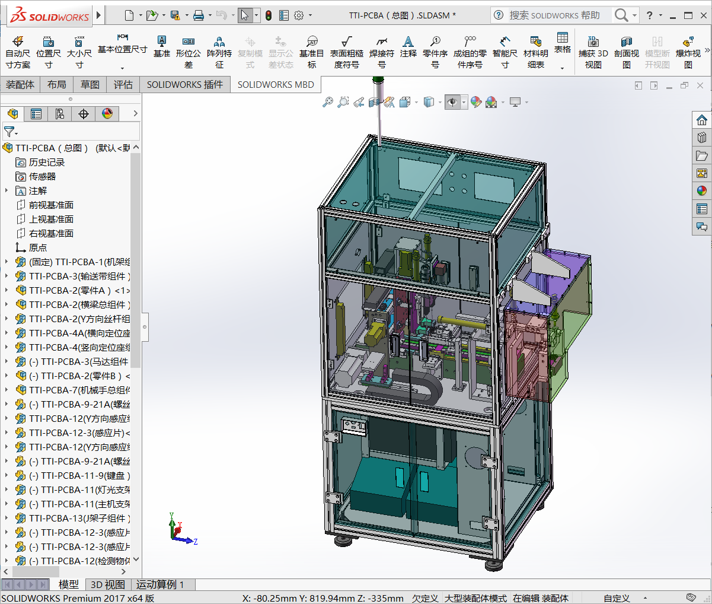
Task: Click the 捕获 3D 视图 icon
Action: pos(593,42)
